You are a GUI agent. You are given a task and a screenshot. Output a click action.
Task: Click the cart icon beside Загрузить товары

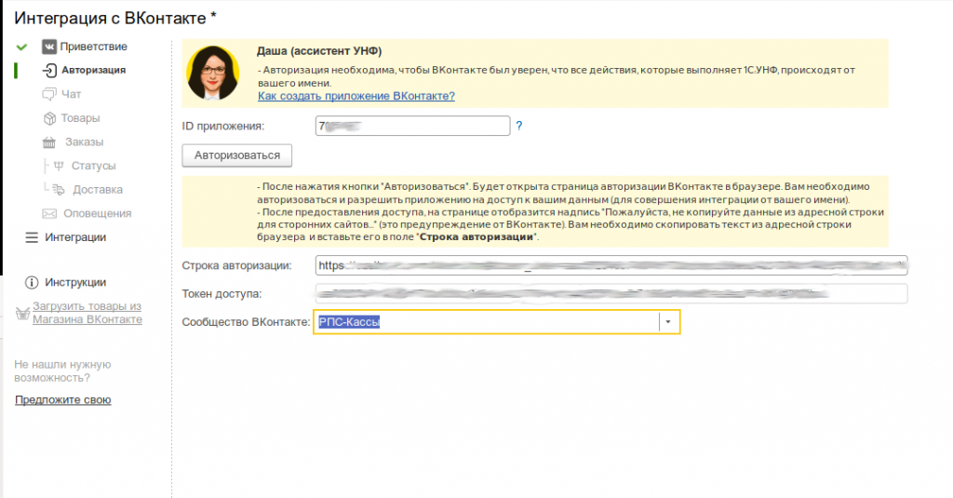click(x=22, y=313)
